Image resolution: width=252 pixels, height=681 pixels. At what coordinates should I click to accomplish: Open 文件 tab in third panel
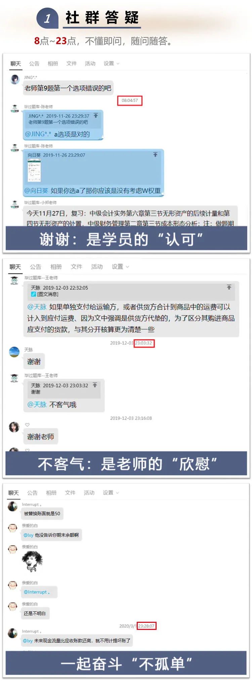[x=70, y=493]
